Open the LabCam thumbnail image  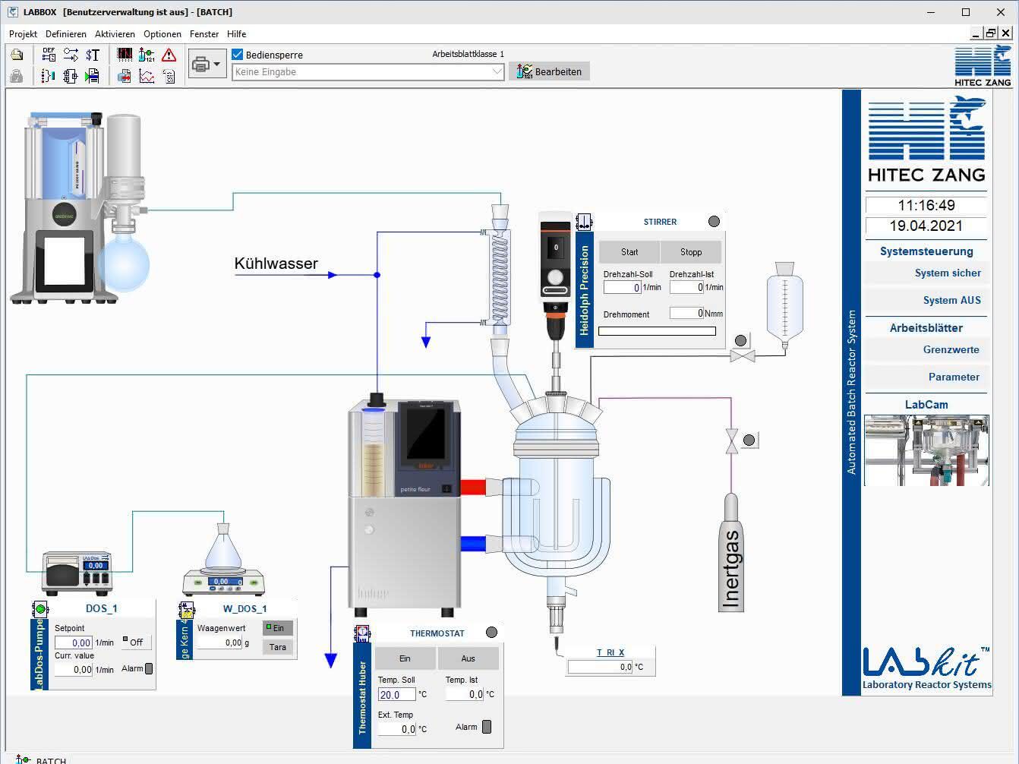(926, 450)
